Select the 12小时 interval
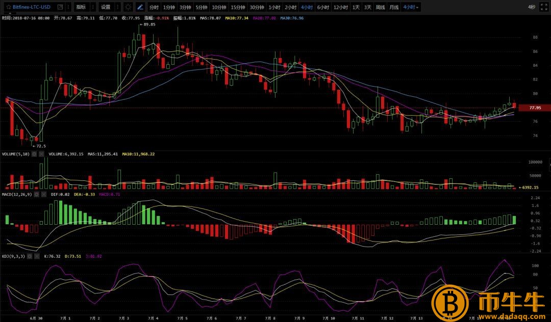The image size is (551, 322). (x=340, y=7)
